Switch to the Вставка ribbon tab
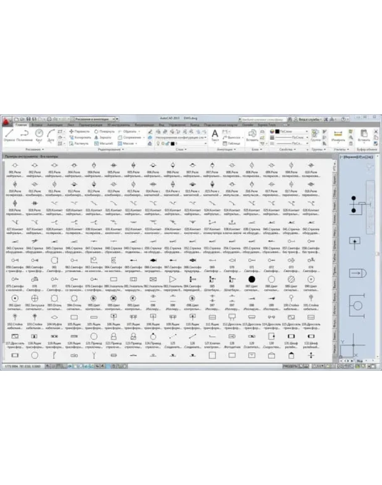This screenshot has height=485, width=382. 37,125
